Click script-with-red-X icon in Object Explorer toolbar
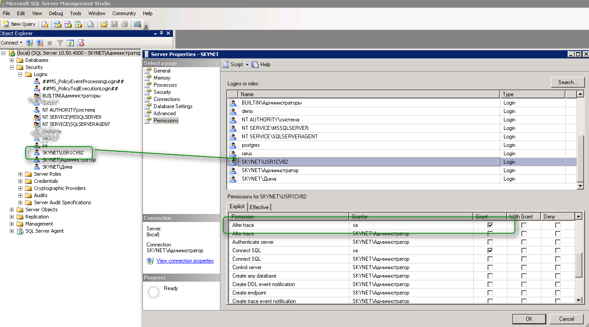Image resolution: width=589 pixels, height=327 pixels. [81, 43]
